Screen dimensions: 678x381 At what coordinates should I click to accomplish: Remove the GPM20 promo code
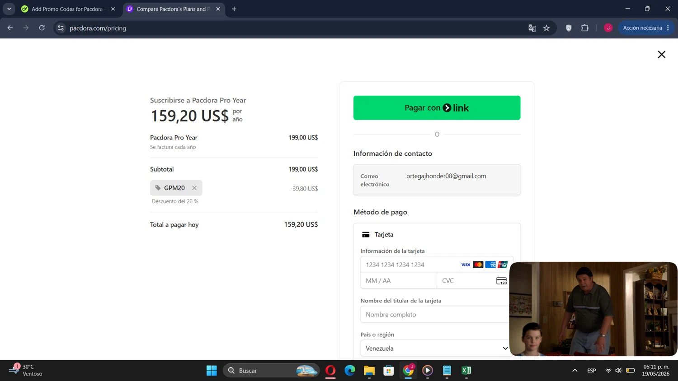[194, 188]
